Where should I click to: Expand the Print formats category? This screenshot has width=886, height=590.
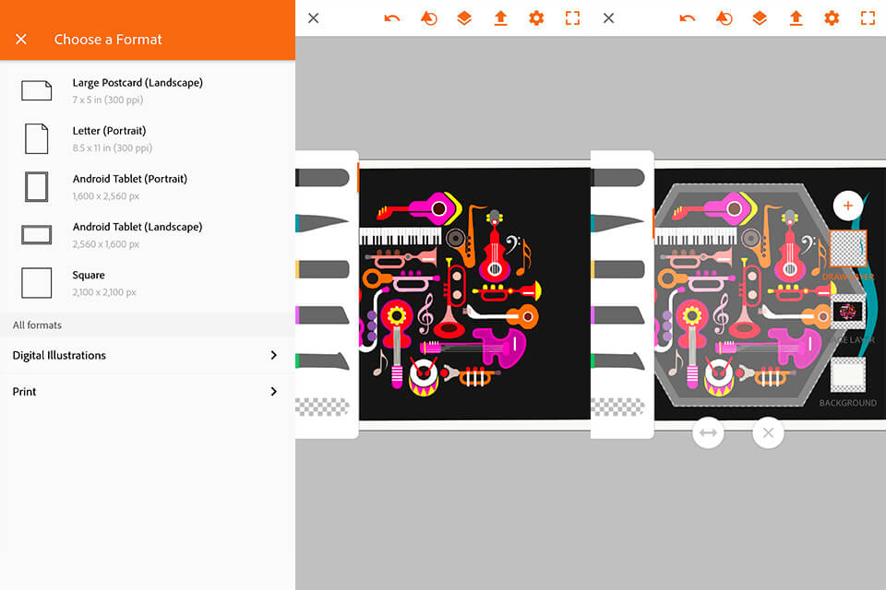pyautogui.click(x=148, y=391)
